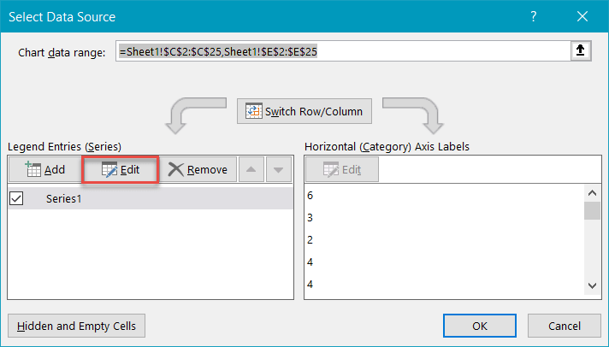
Task: Edit the selected legend series
Action: pyautogui.click(x=121, y=169)
